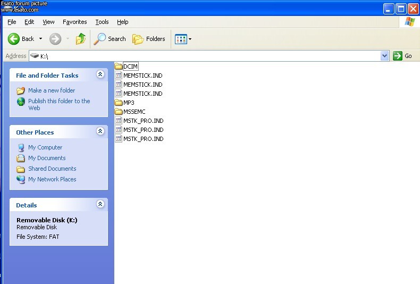Click the Views icon in toolbar
The width and height of the screenshot is (420, 284).
pyautogui.click(x=181, y=39)
